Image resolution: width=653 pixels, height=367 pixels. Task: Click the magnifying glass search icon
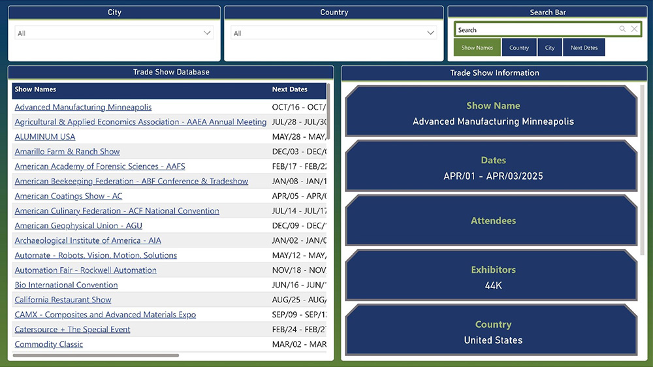click(x=622, y=29)
